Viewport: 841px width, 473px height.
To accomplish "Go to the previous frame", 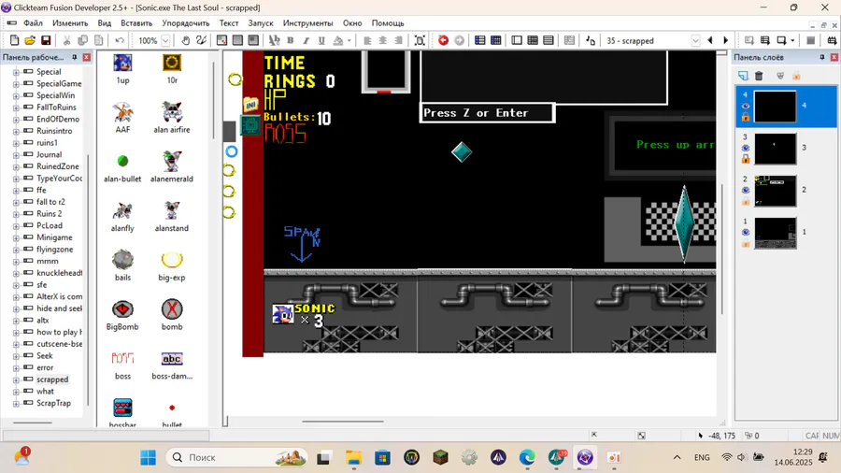I will pyautogui.click(x=710, y=41).
